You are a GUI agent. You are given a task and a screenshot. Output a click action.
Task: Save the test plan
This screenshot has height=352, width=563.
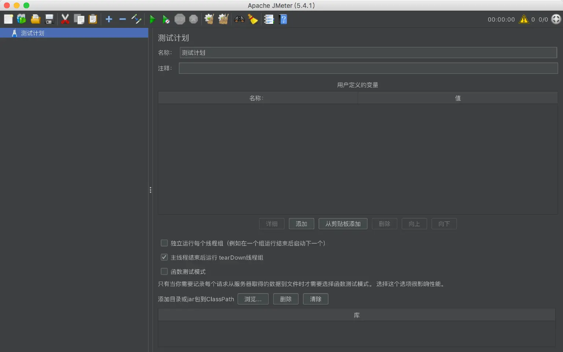(x=49, y=19)
